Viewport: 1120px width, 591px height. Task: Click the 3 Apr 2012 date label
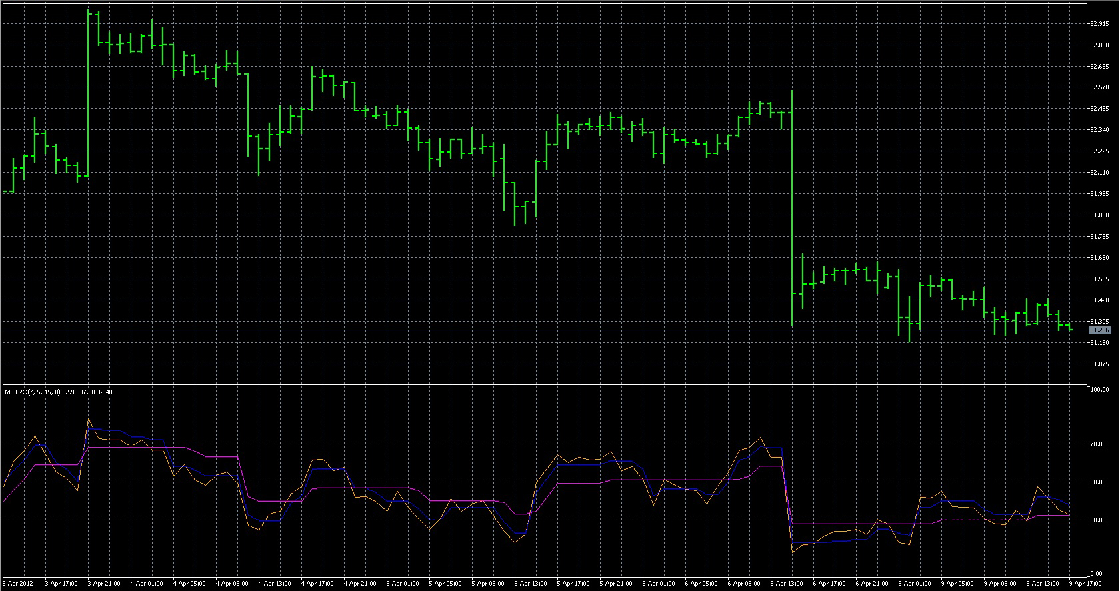click(18, 584)
